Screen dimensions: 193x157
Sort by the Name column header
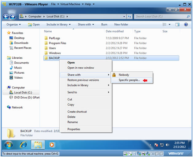coord(48,31)
